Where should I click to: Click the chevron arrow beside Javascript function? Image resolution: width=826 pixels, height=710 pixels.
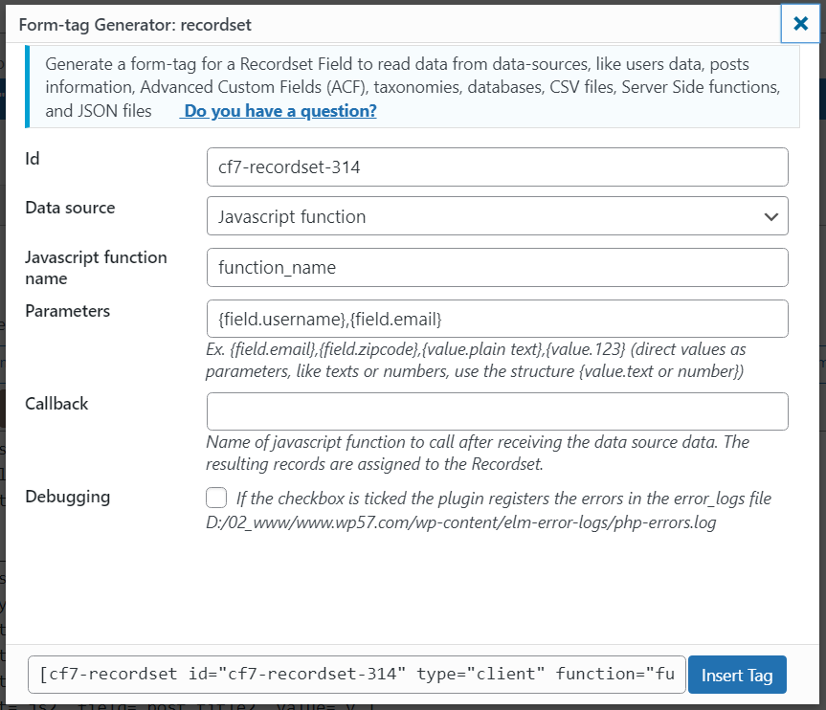point(771,216)
